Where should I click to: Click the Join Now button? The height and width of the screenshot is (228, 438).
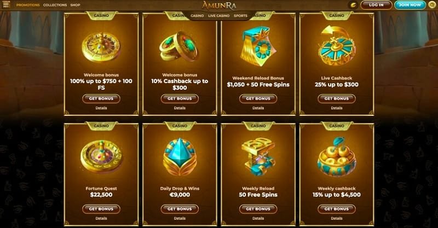click(x=410, y=5)
